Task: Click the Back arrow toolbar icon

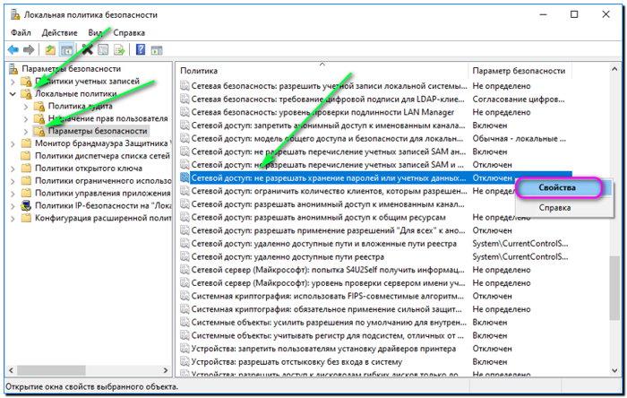Action: tap(13, 50)
